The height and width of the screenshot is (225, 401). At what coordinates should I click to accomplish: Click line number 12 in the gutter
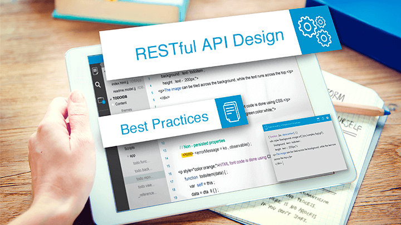click(163, 143)
